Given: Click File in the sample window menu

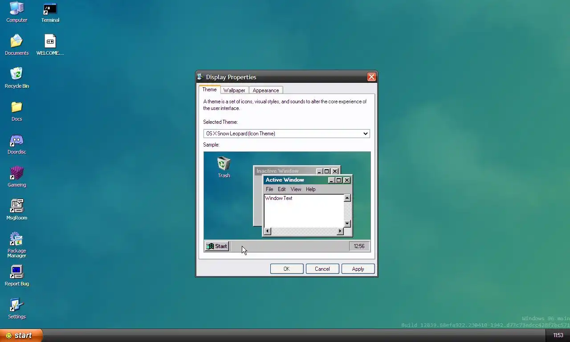Looking at the screenshot, I should pyautogui.click(x=269, y=189).
